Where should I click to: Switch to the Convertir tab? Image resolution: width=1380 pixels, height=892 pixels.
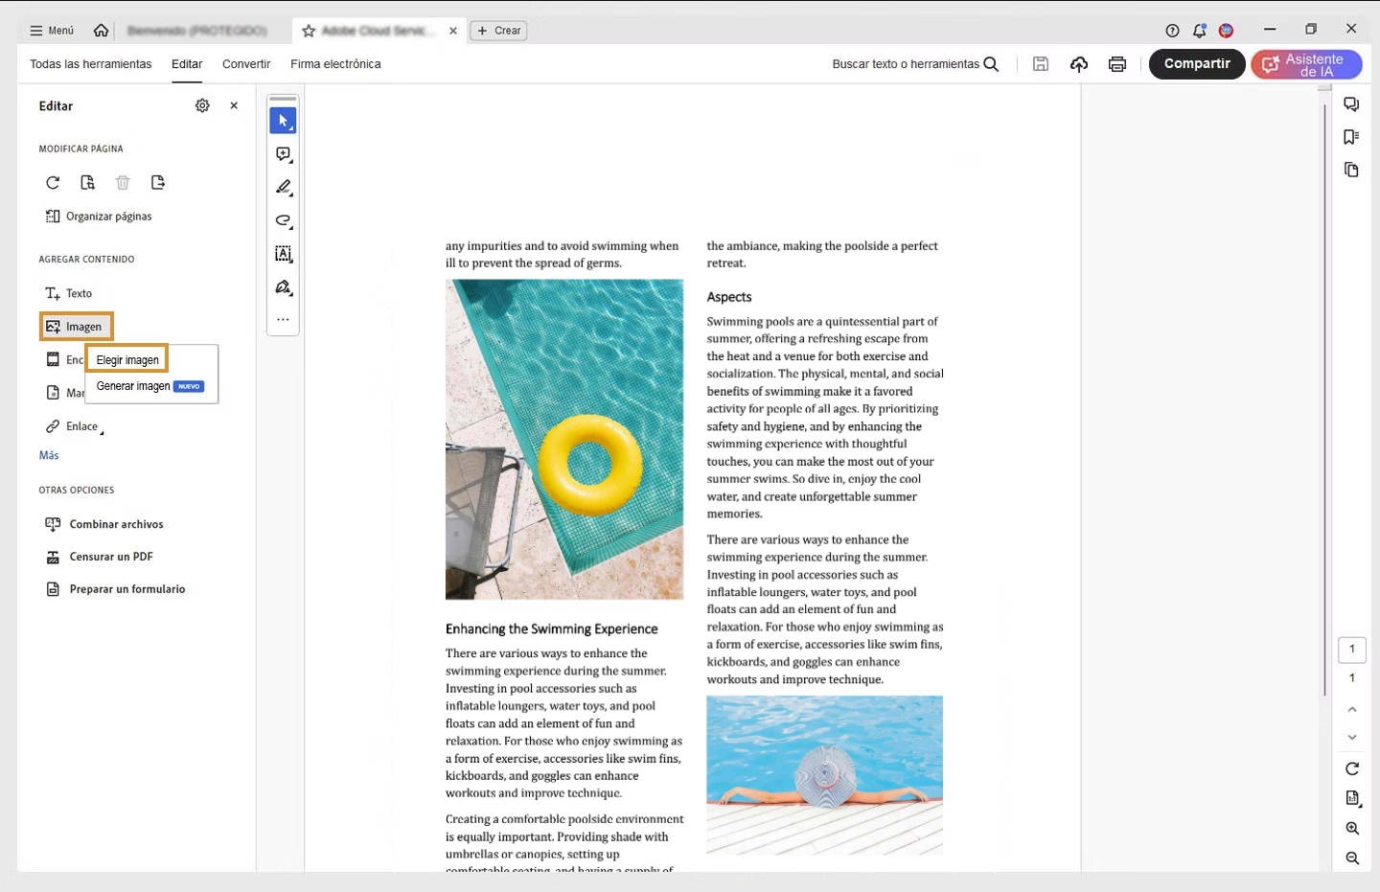[x=246, y=64]
